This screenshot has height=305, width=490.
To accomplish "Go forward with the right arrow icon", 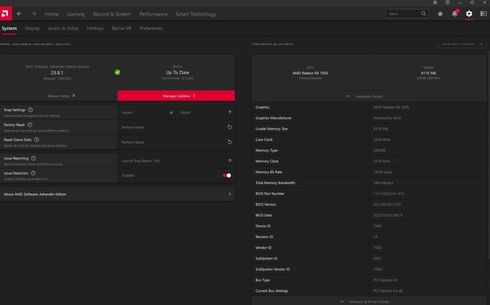I will tap(34, 14).
